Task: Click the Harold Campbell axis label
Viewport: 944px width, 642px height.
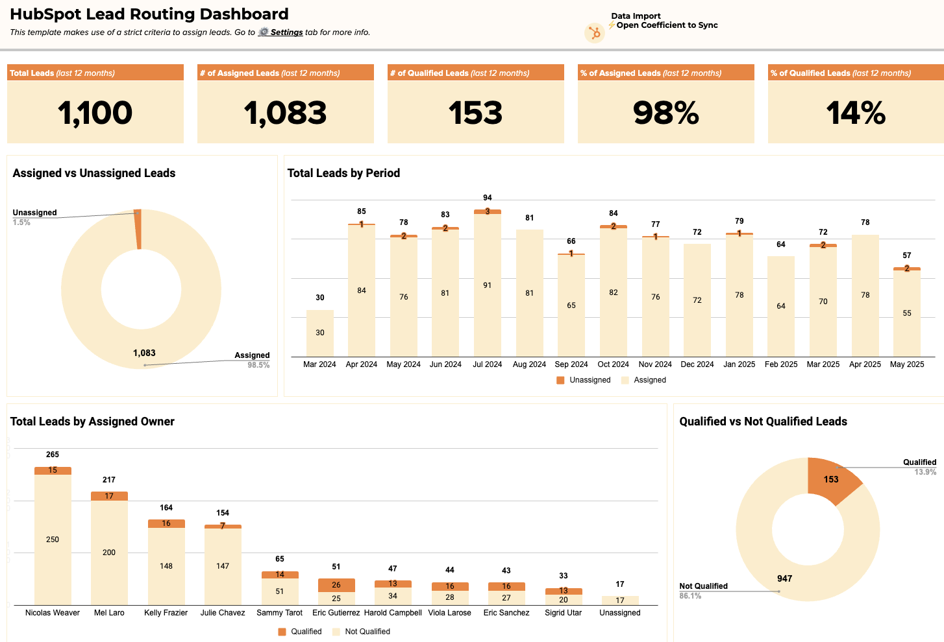Action: coord(393,613)
